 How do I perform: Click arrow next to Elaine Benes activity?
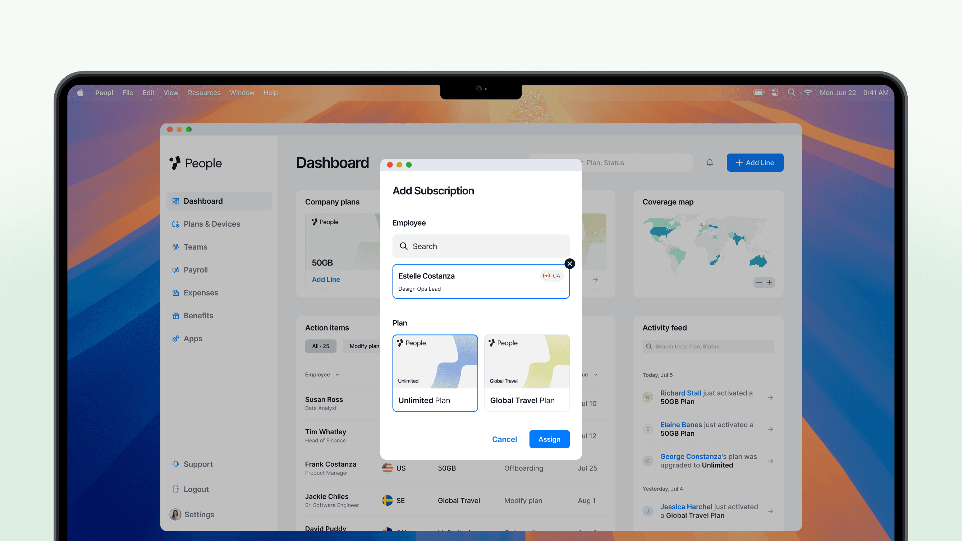[770, 429]
